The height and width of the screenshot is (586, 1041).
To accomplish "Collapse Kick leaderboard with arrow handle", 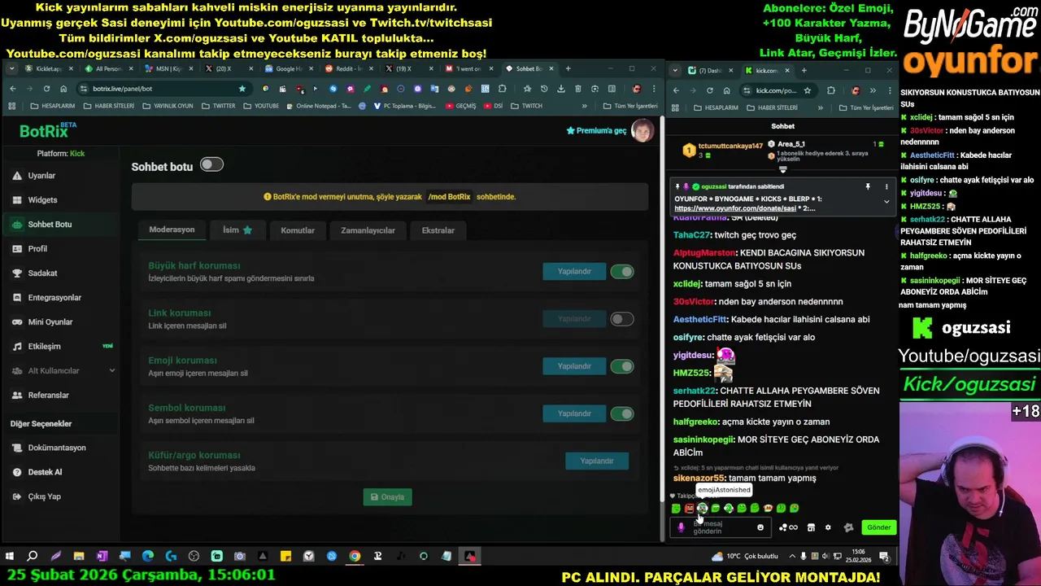I will click(783, 170).
